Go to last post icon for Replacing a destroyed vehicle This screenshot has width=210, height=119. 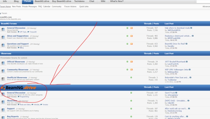(x=193, y=36)
